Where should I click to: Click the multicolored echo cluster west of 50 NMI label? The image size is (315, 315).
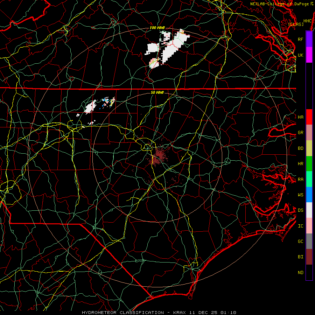tap(108, 103)
